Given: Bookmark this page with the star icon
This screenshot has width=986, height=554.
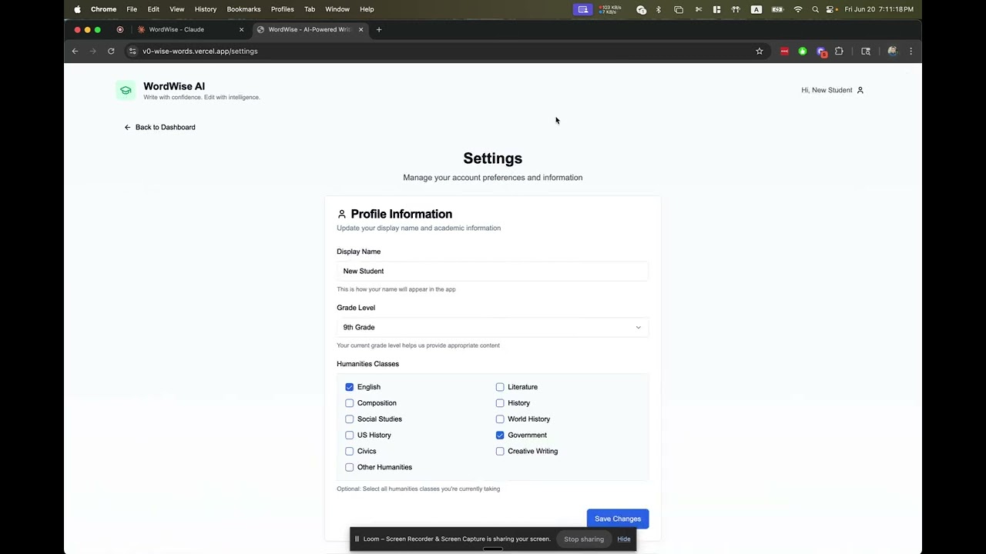Looking at the screenshot, I should pos(760,51).
